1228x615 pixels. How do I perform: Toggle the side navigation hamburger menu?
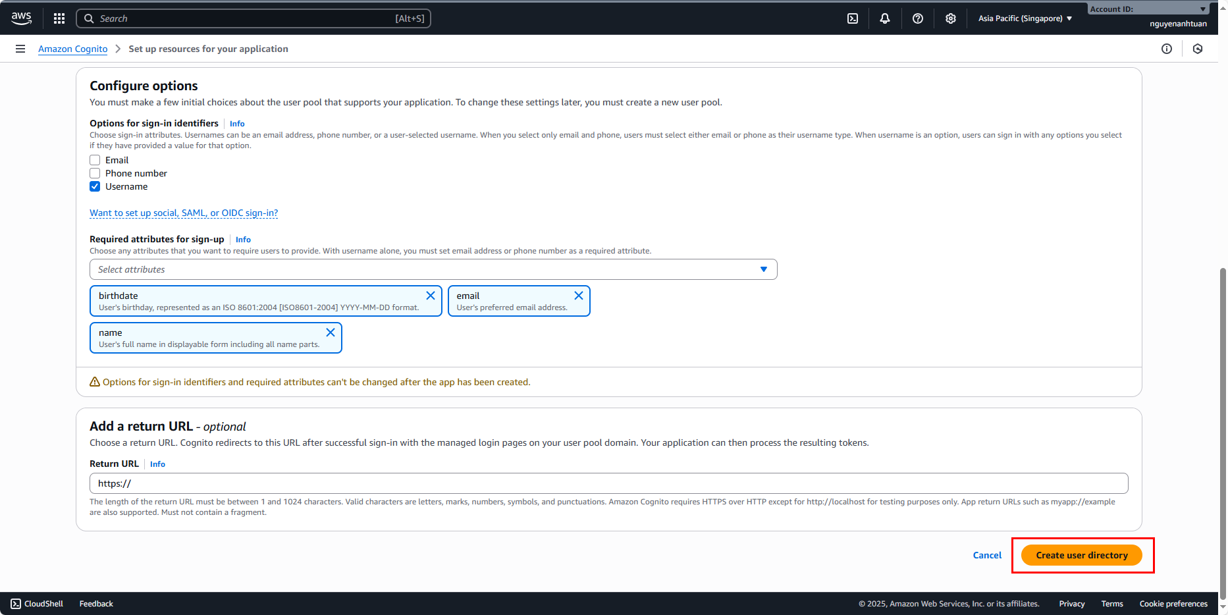[20, 49]
